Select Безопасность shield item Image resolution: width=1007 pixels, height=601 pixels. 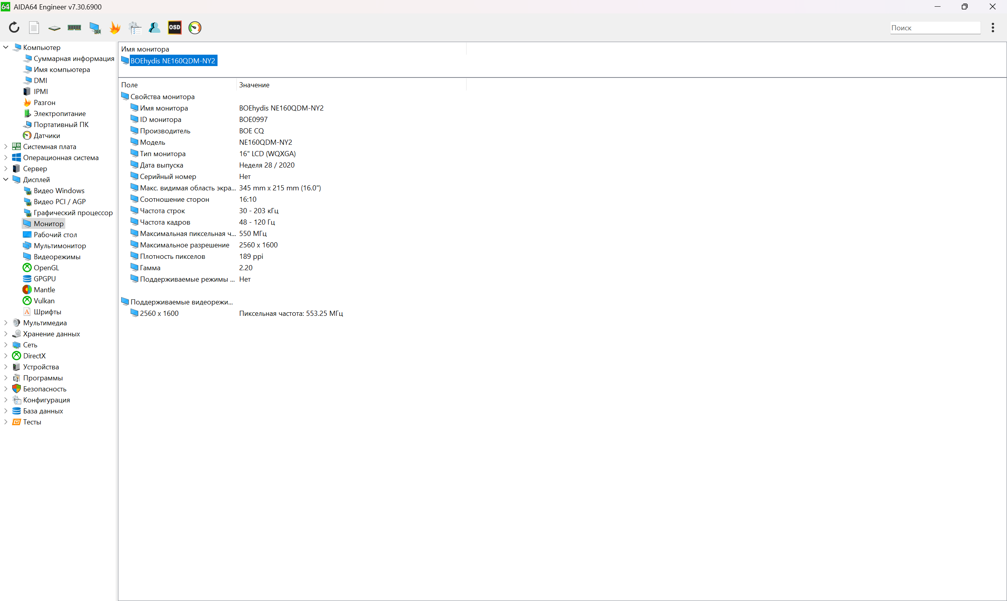[40, 389]
